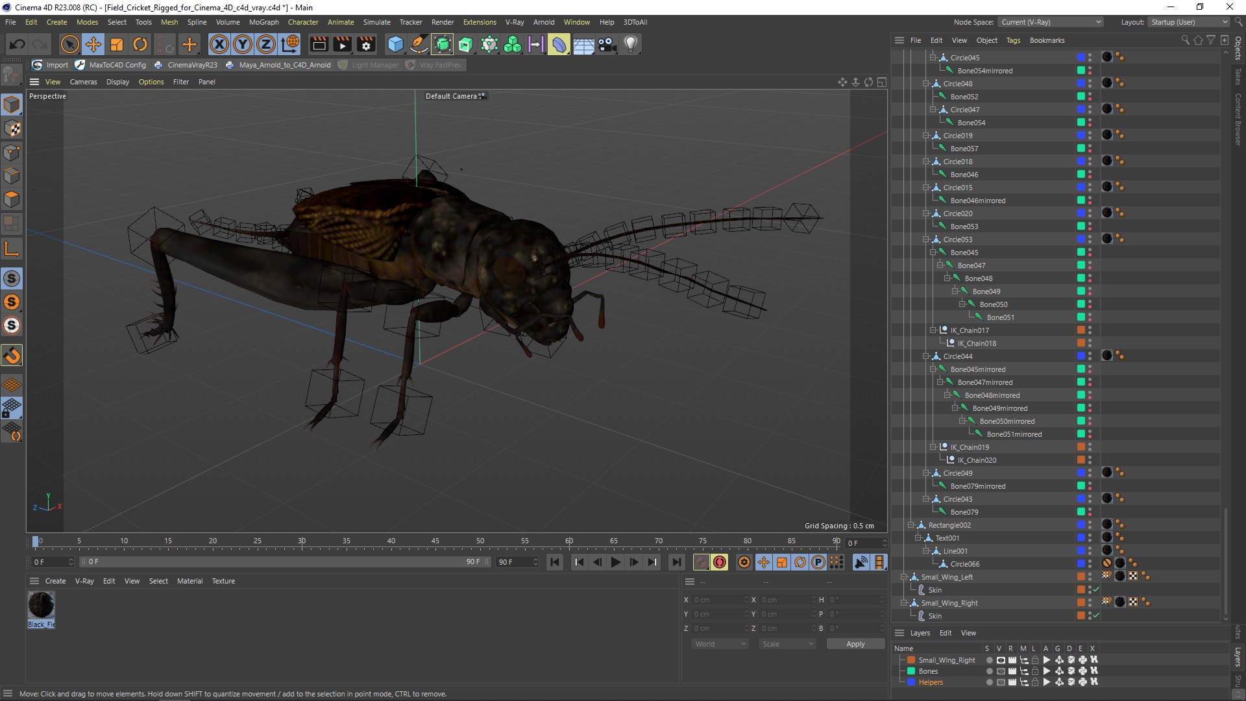Open Layers panel Edit menu
Image resolution: width=1246 pixels, height=701 pixels.
pyautogui.click(x=946, y=633)
